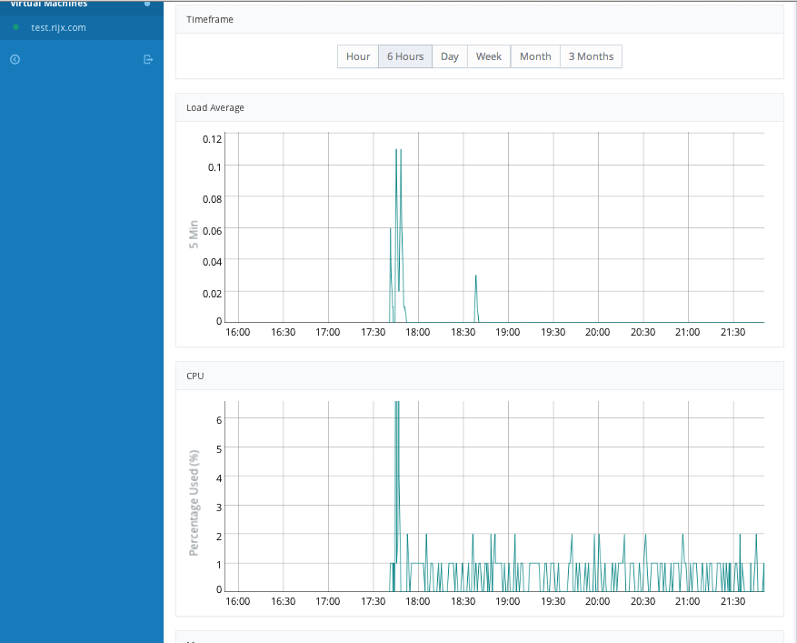Click the 18:00 label on Load Average axis

pos(417,332)
